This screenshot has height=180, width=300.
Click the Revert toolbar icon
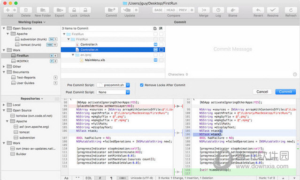pos(258,10)
